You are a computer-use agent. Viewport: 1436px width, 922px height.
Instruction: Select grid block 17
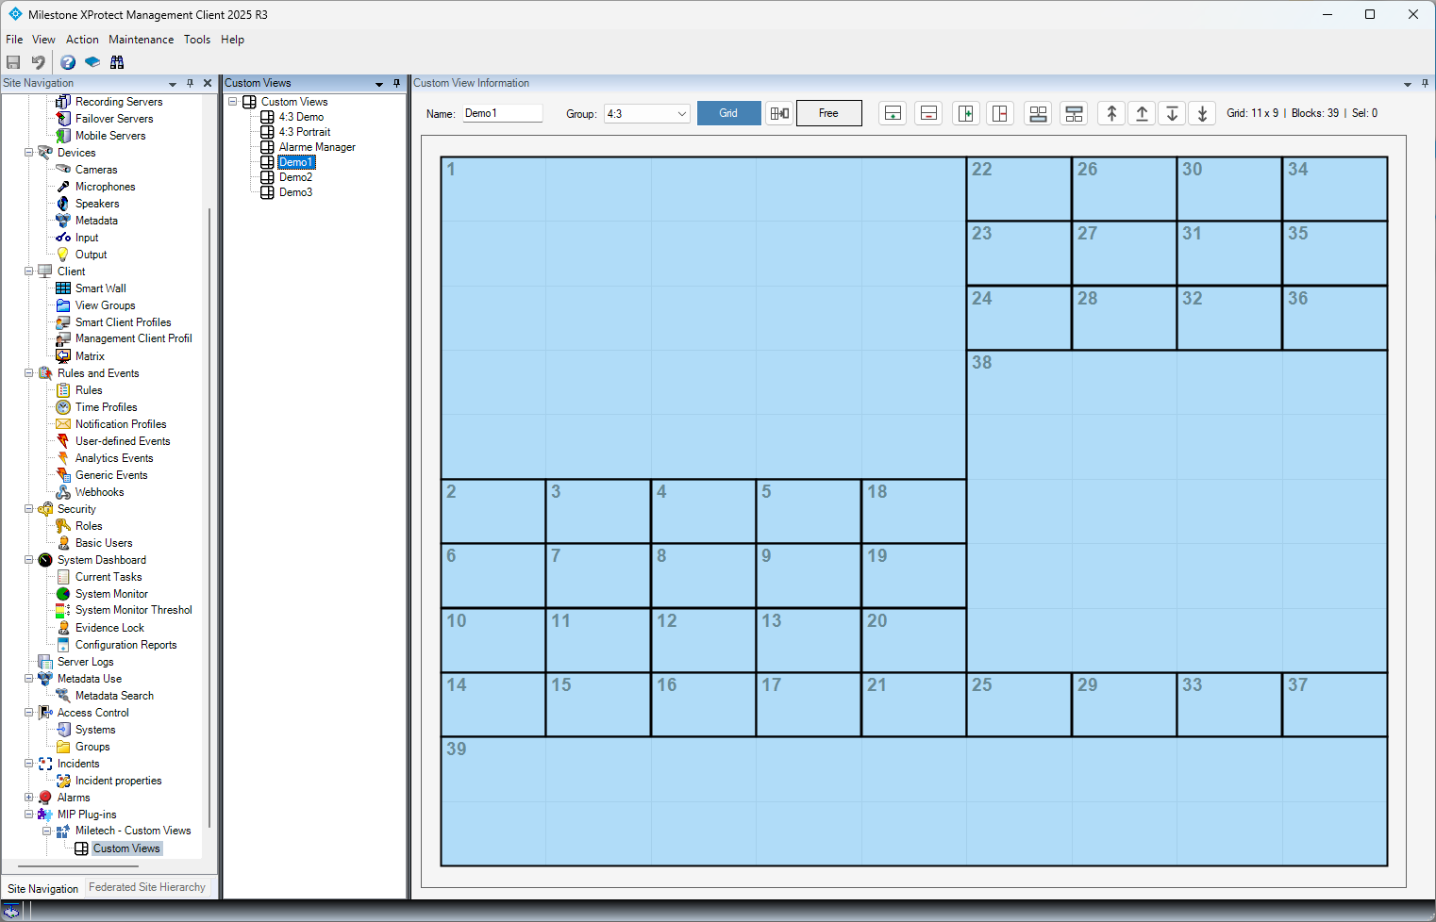click(x=808, y=704)
